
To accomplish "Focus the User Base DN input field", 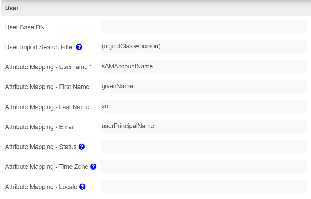I will (204, 27).
